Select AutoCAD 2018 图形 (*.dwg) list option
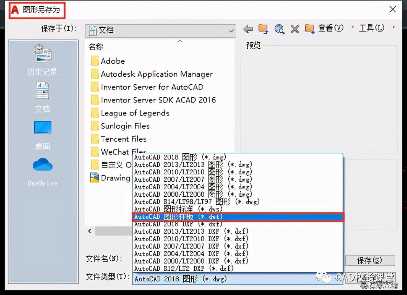The image size is (407, 295). pos(238,157)
